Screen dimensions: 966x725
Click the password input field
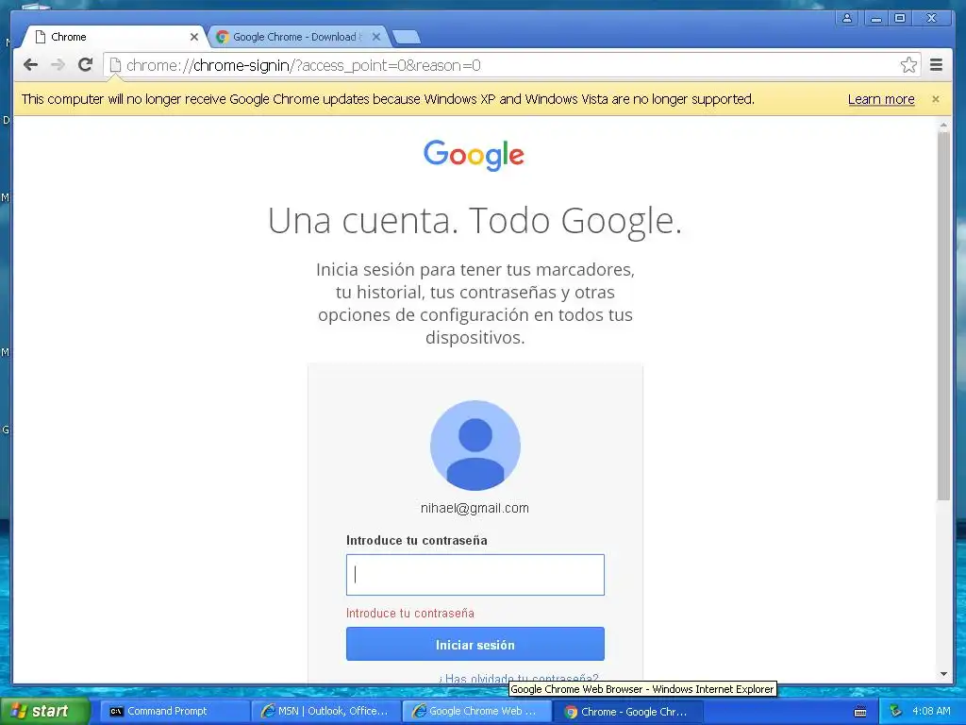(475, 575)
